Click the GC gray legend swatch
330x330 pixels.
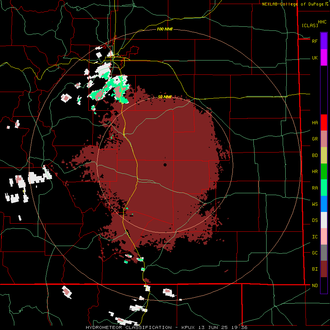point(324,253)
